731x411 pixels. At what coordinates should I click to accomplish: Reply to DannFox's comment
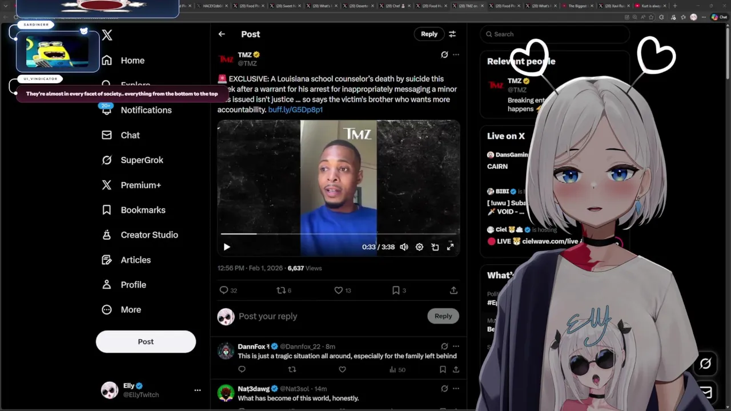pos(242,370)
